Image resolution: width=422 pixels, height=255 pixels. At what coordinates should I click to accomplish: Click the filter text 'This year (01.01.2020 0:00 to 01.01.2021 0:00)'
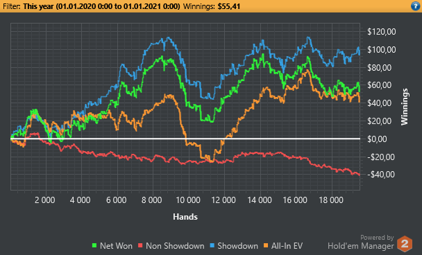101,6
